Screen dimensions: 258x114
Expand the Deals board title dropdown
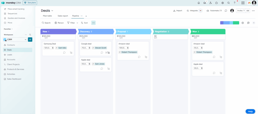(52, 11)
